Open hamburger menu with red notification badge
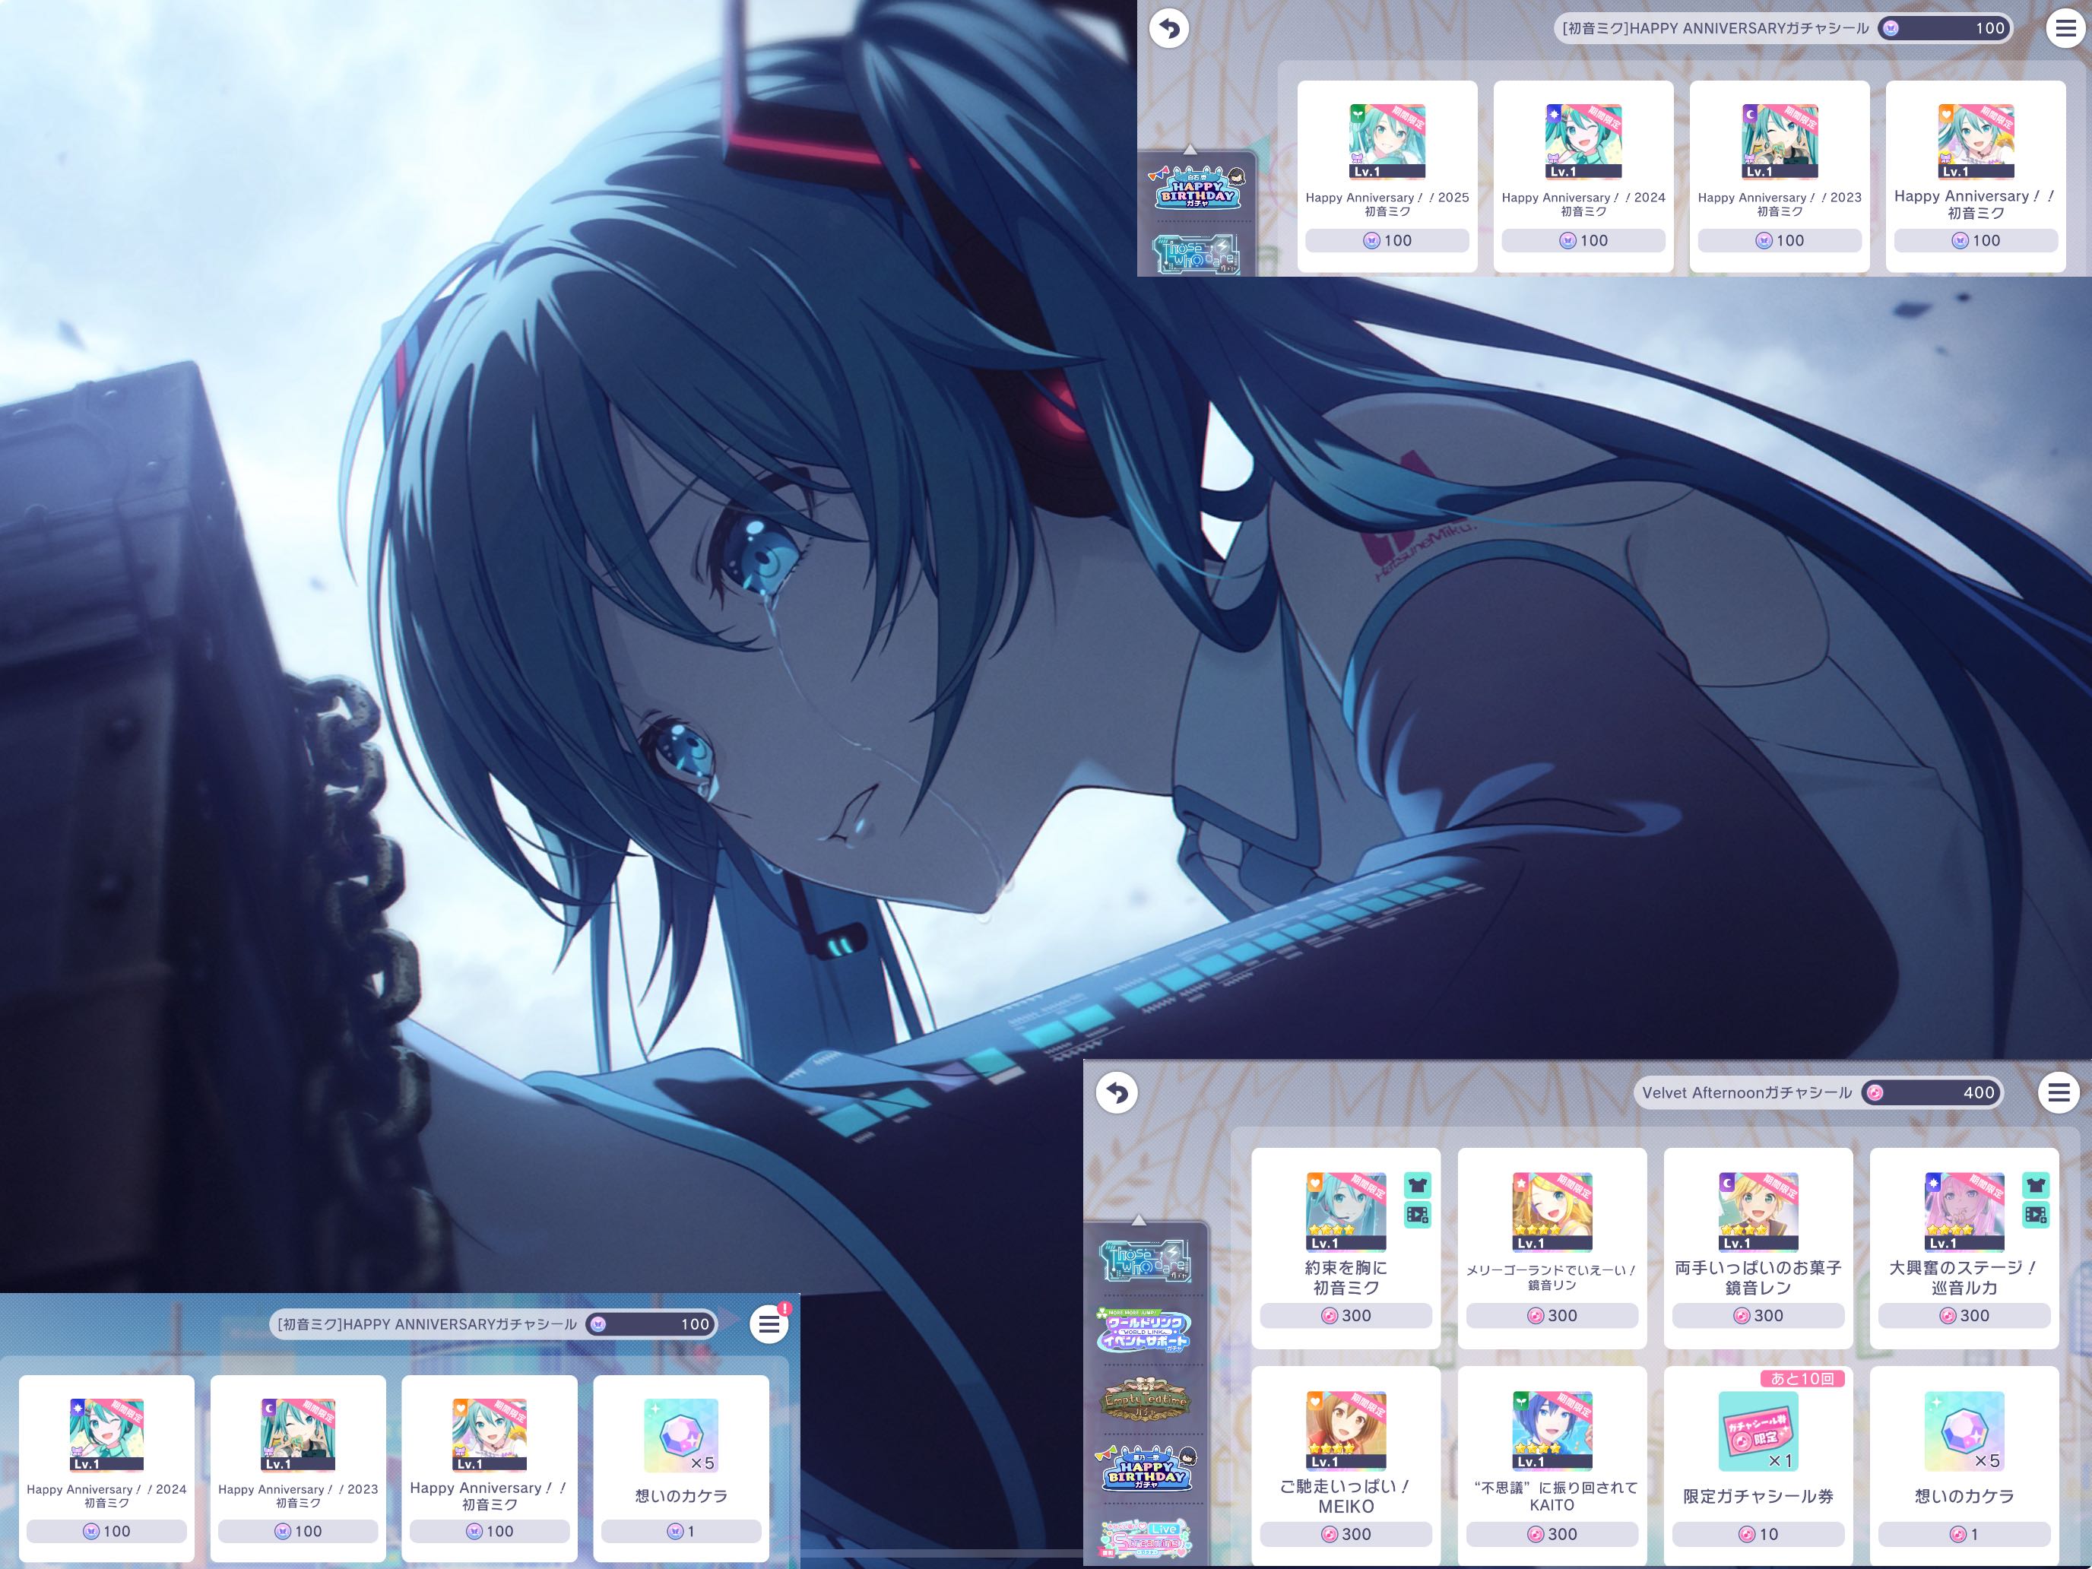The image size is (2092, 1569). click(770, 1324)
